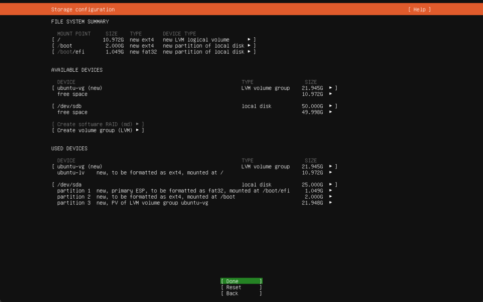Open Create volume group (LVM) option
483x302 pixels.
(x=98, y=130)
